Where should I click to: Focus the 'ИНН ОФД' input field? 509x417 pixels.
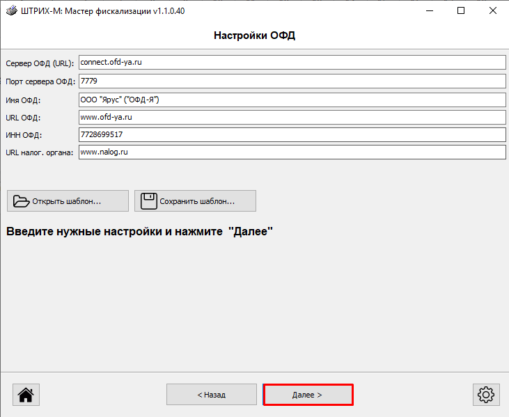pyautogui.click(x=292, y=134)
